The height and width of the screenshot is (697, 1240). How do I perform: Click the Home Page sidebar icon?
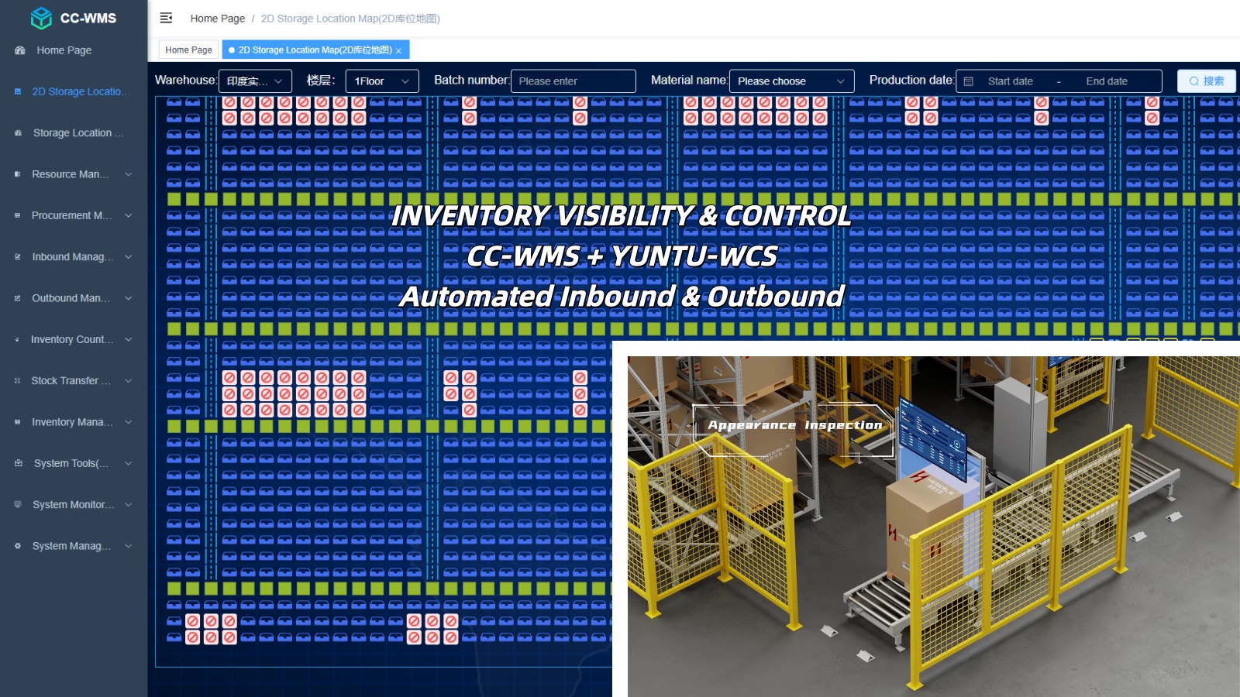19,50
